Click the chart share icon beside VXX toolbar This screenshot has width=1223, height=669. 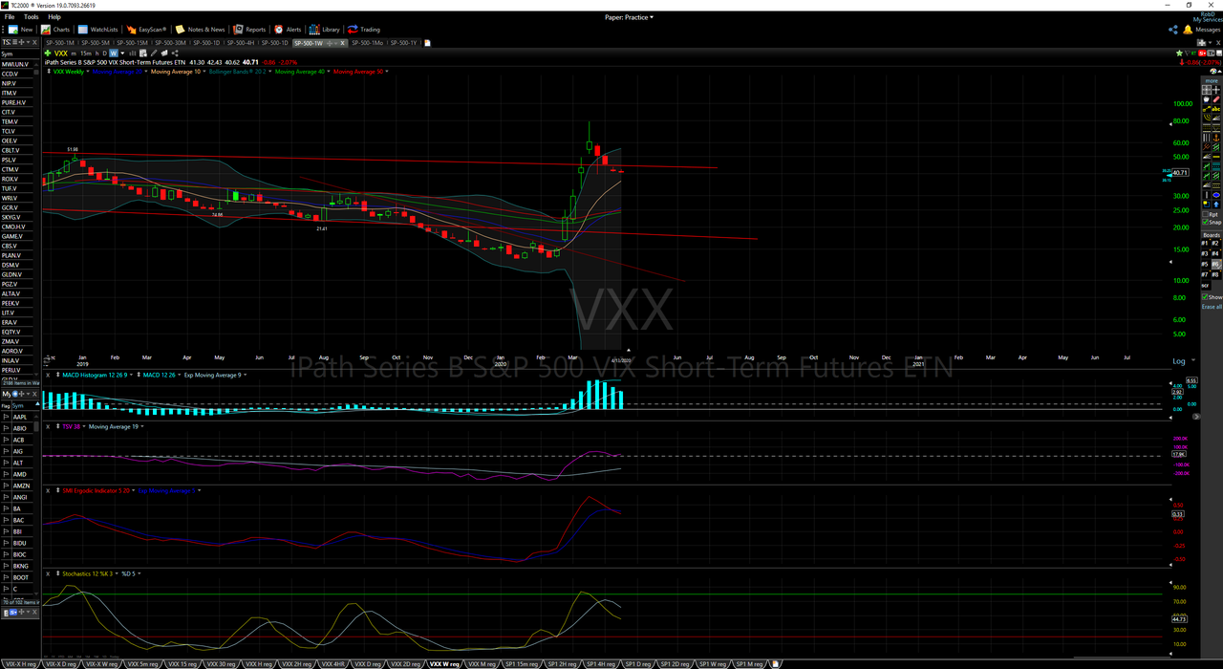tap(176, 53)
